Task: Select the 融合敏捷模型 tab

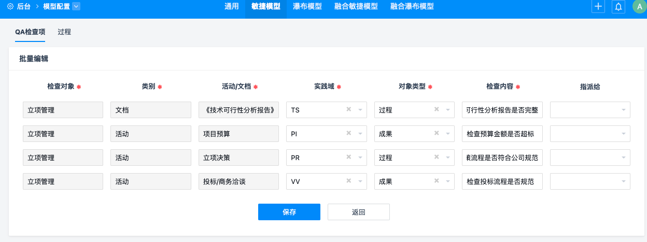Action: 356,7
